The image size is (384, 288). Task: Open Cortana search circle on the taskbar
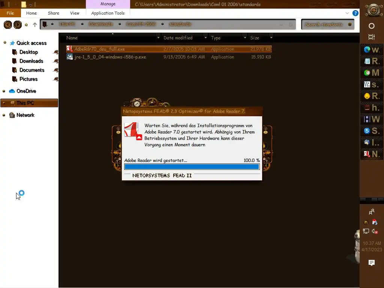pyautogui.click(x=372, y=26)
